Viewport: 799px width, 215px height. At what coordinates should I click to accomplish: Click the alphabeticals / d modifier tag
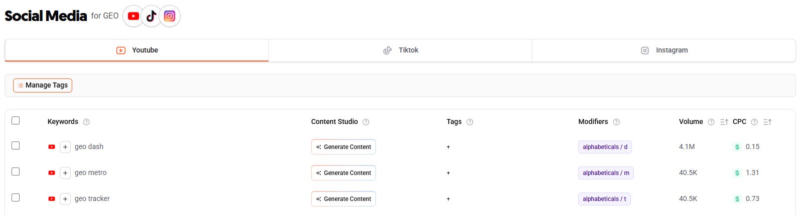pos(605,147)
